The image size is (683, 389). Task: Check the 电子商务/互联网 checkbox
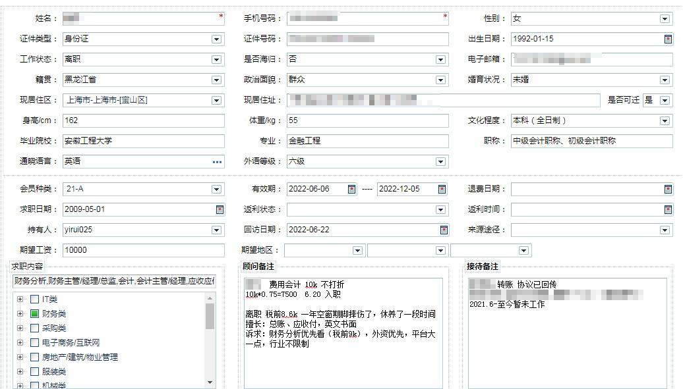pyautogui.click(x=35, y=342)
